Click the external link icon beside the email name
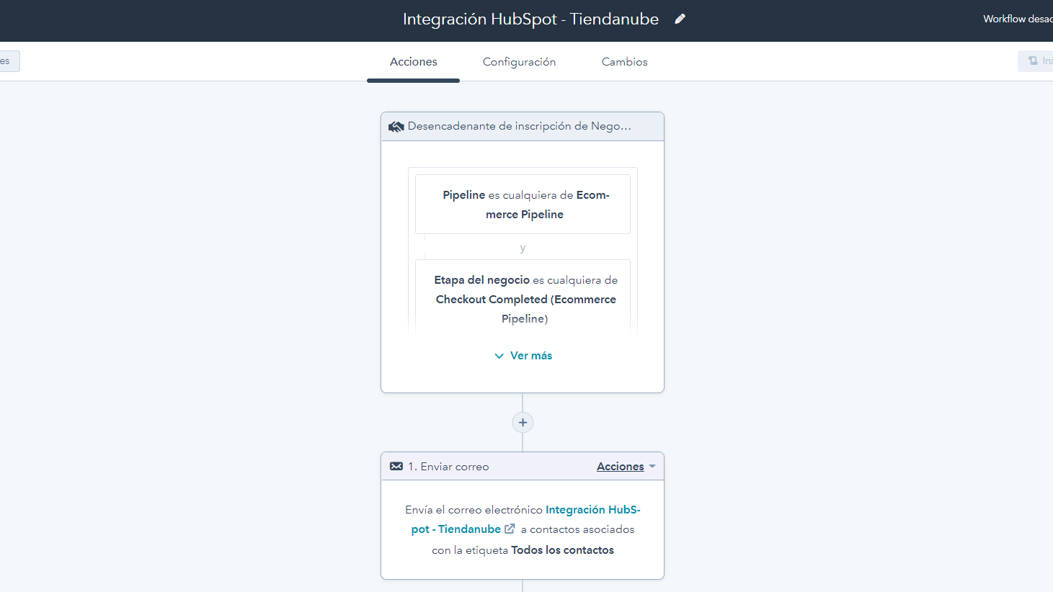 pyautogui.click(x=510, y=529)
